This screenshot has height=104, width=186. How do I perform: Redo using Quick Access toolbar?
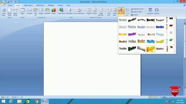point(15,2)
